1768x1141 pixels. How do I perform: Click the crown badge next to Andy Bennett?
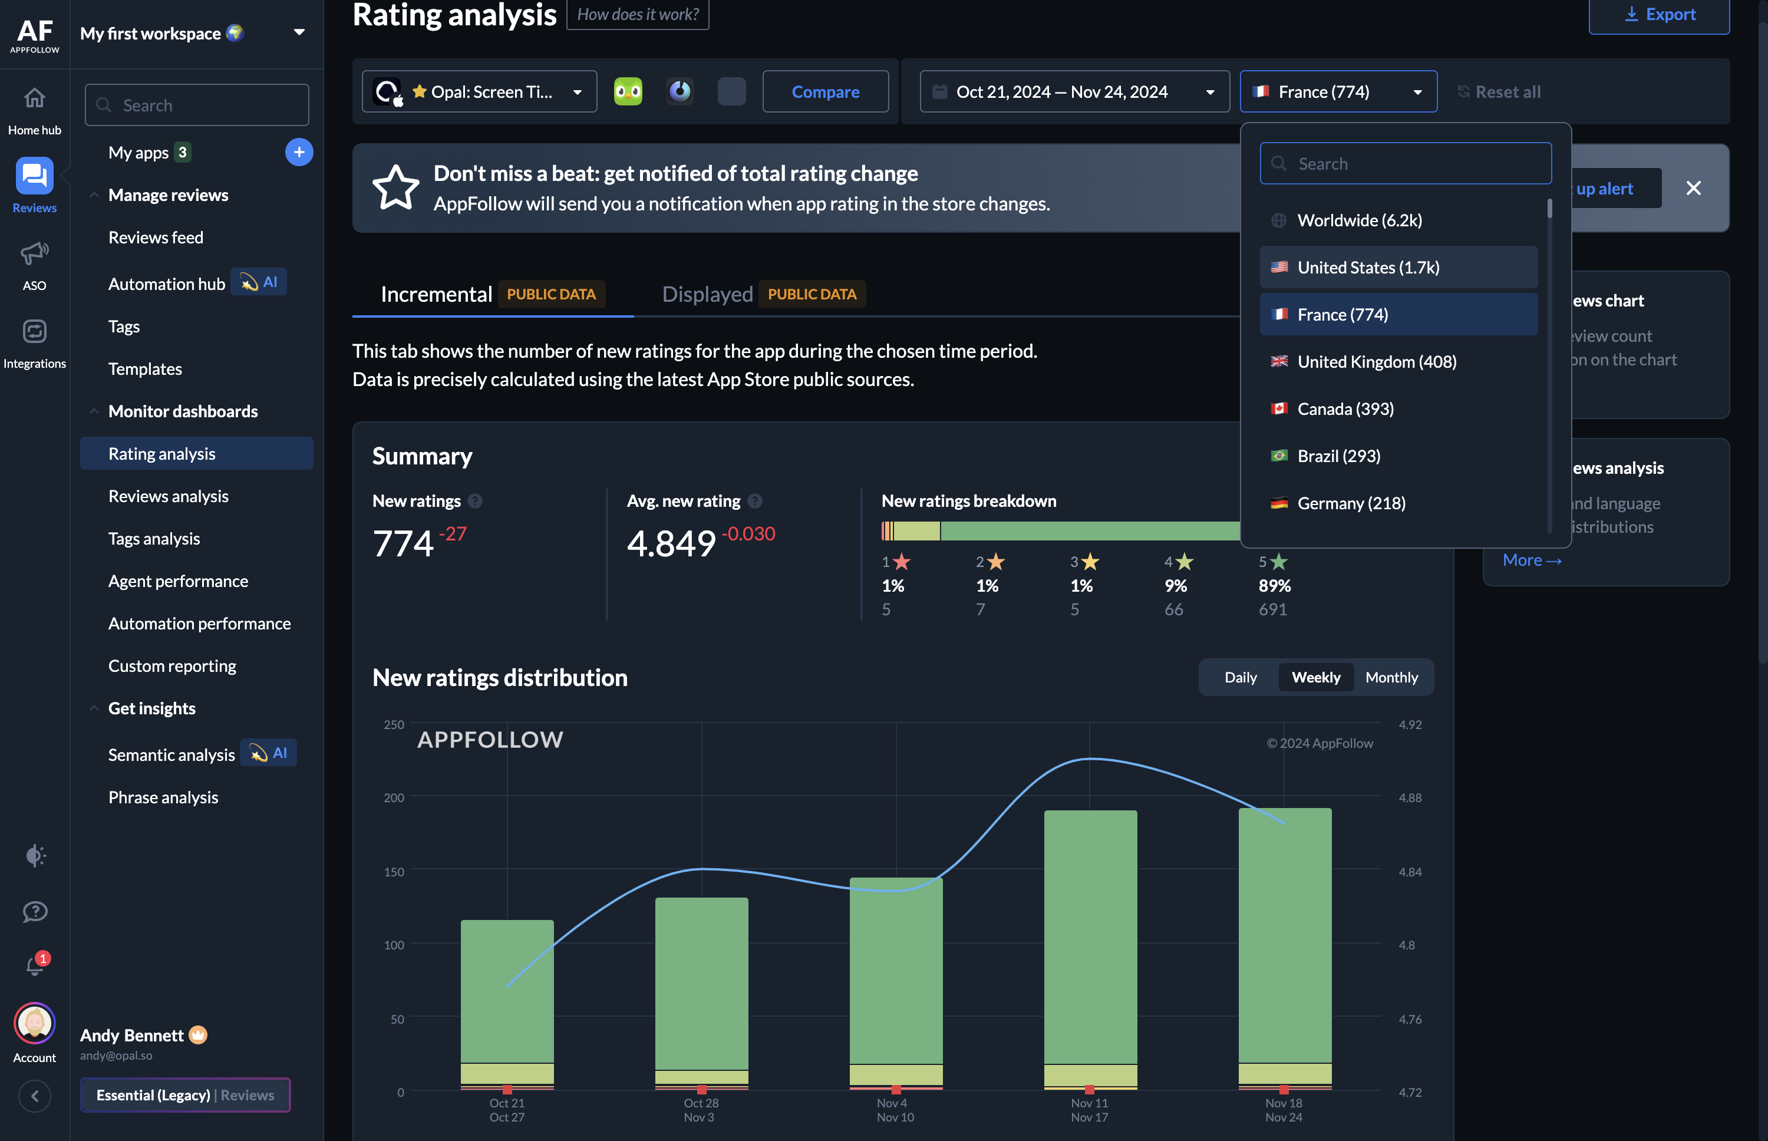point(198,1035)
